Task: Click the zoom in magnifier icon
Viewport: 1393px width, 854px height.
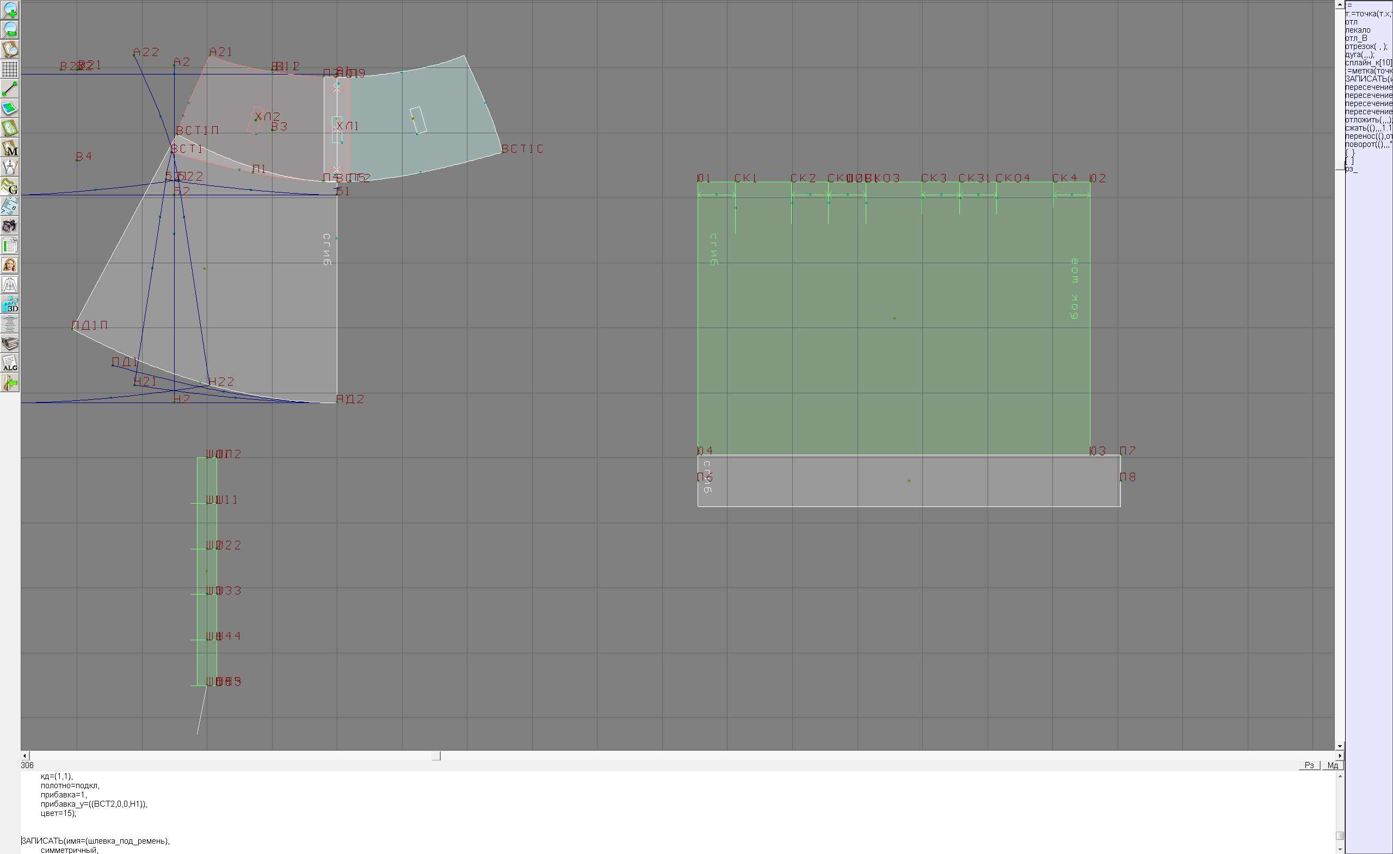Action: point(10,10)
